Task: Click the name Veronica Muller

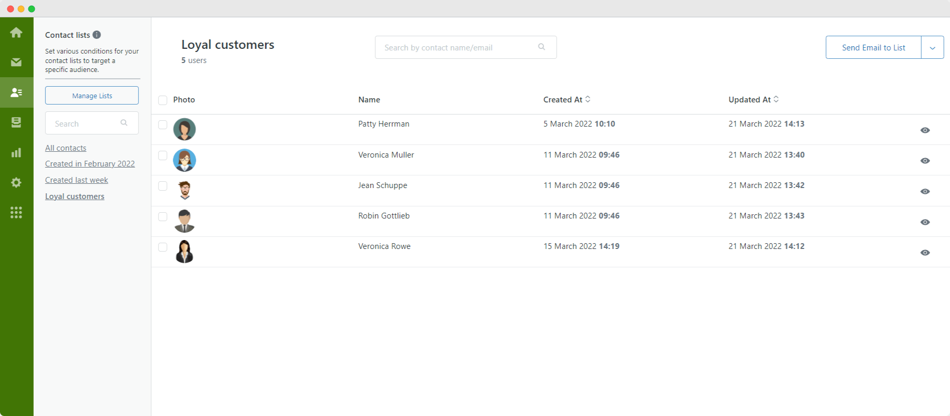Action: click(x=386, y=155)
